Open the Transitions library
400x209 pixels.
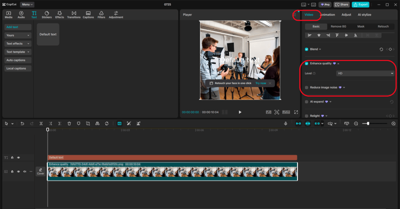(74, 15)
